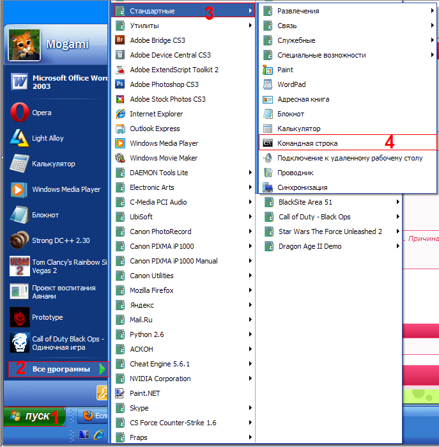
Task: Click the Paint icon in Standard submenu
Action: (x=268, y=70)
